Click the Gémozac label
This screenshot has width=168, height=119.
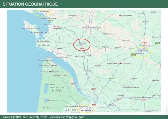point(79,56)
